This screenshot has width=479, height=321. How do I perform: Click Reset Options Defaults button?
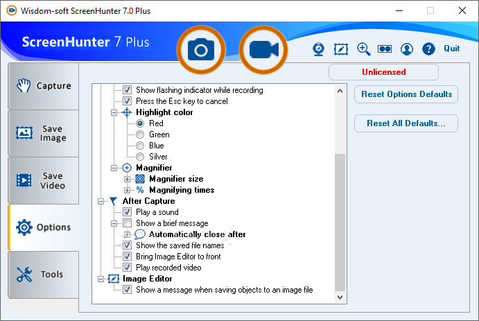pos(406,94)
